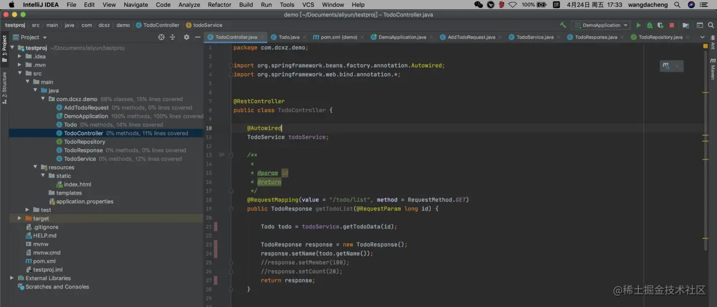Open the Structure tool window stripe
This screenshot has height=307, width=717.
click(4, 88)
